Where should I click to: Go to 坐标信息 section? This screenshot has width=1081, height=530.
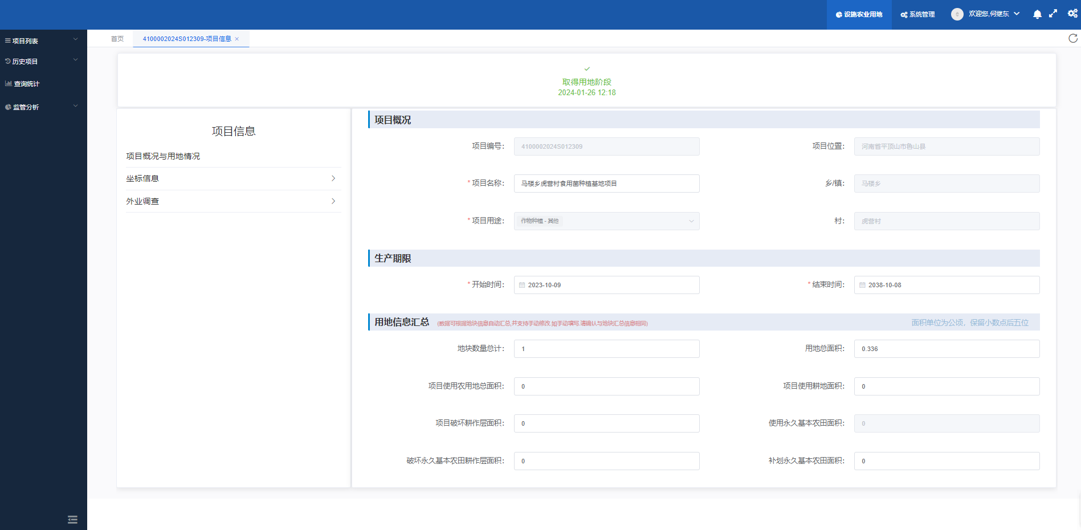click(231, 178)
